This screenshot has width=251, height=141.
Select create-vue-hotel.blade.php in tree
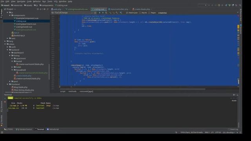click(x=27, y=79)
